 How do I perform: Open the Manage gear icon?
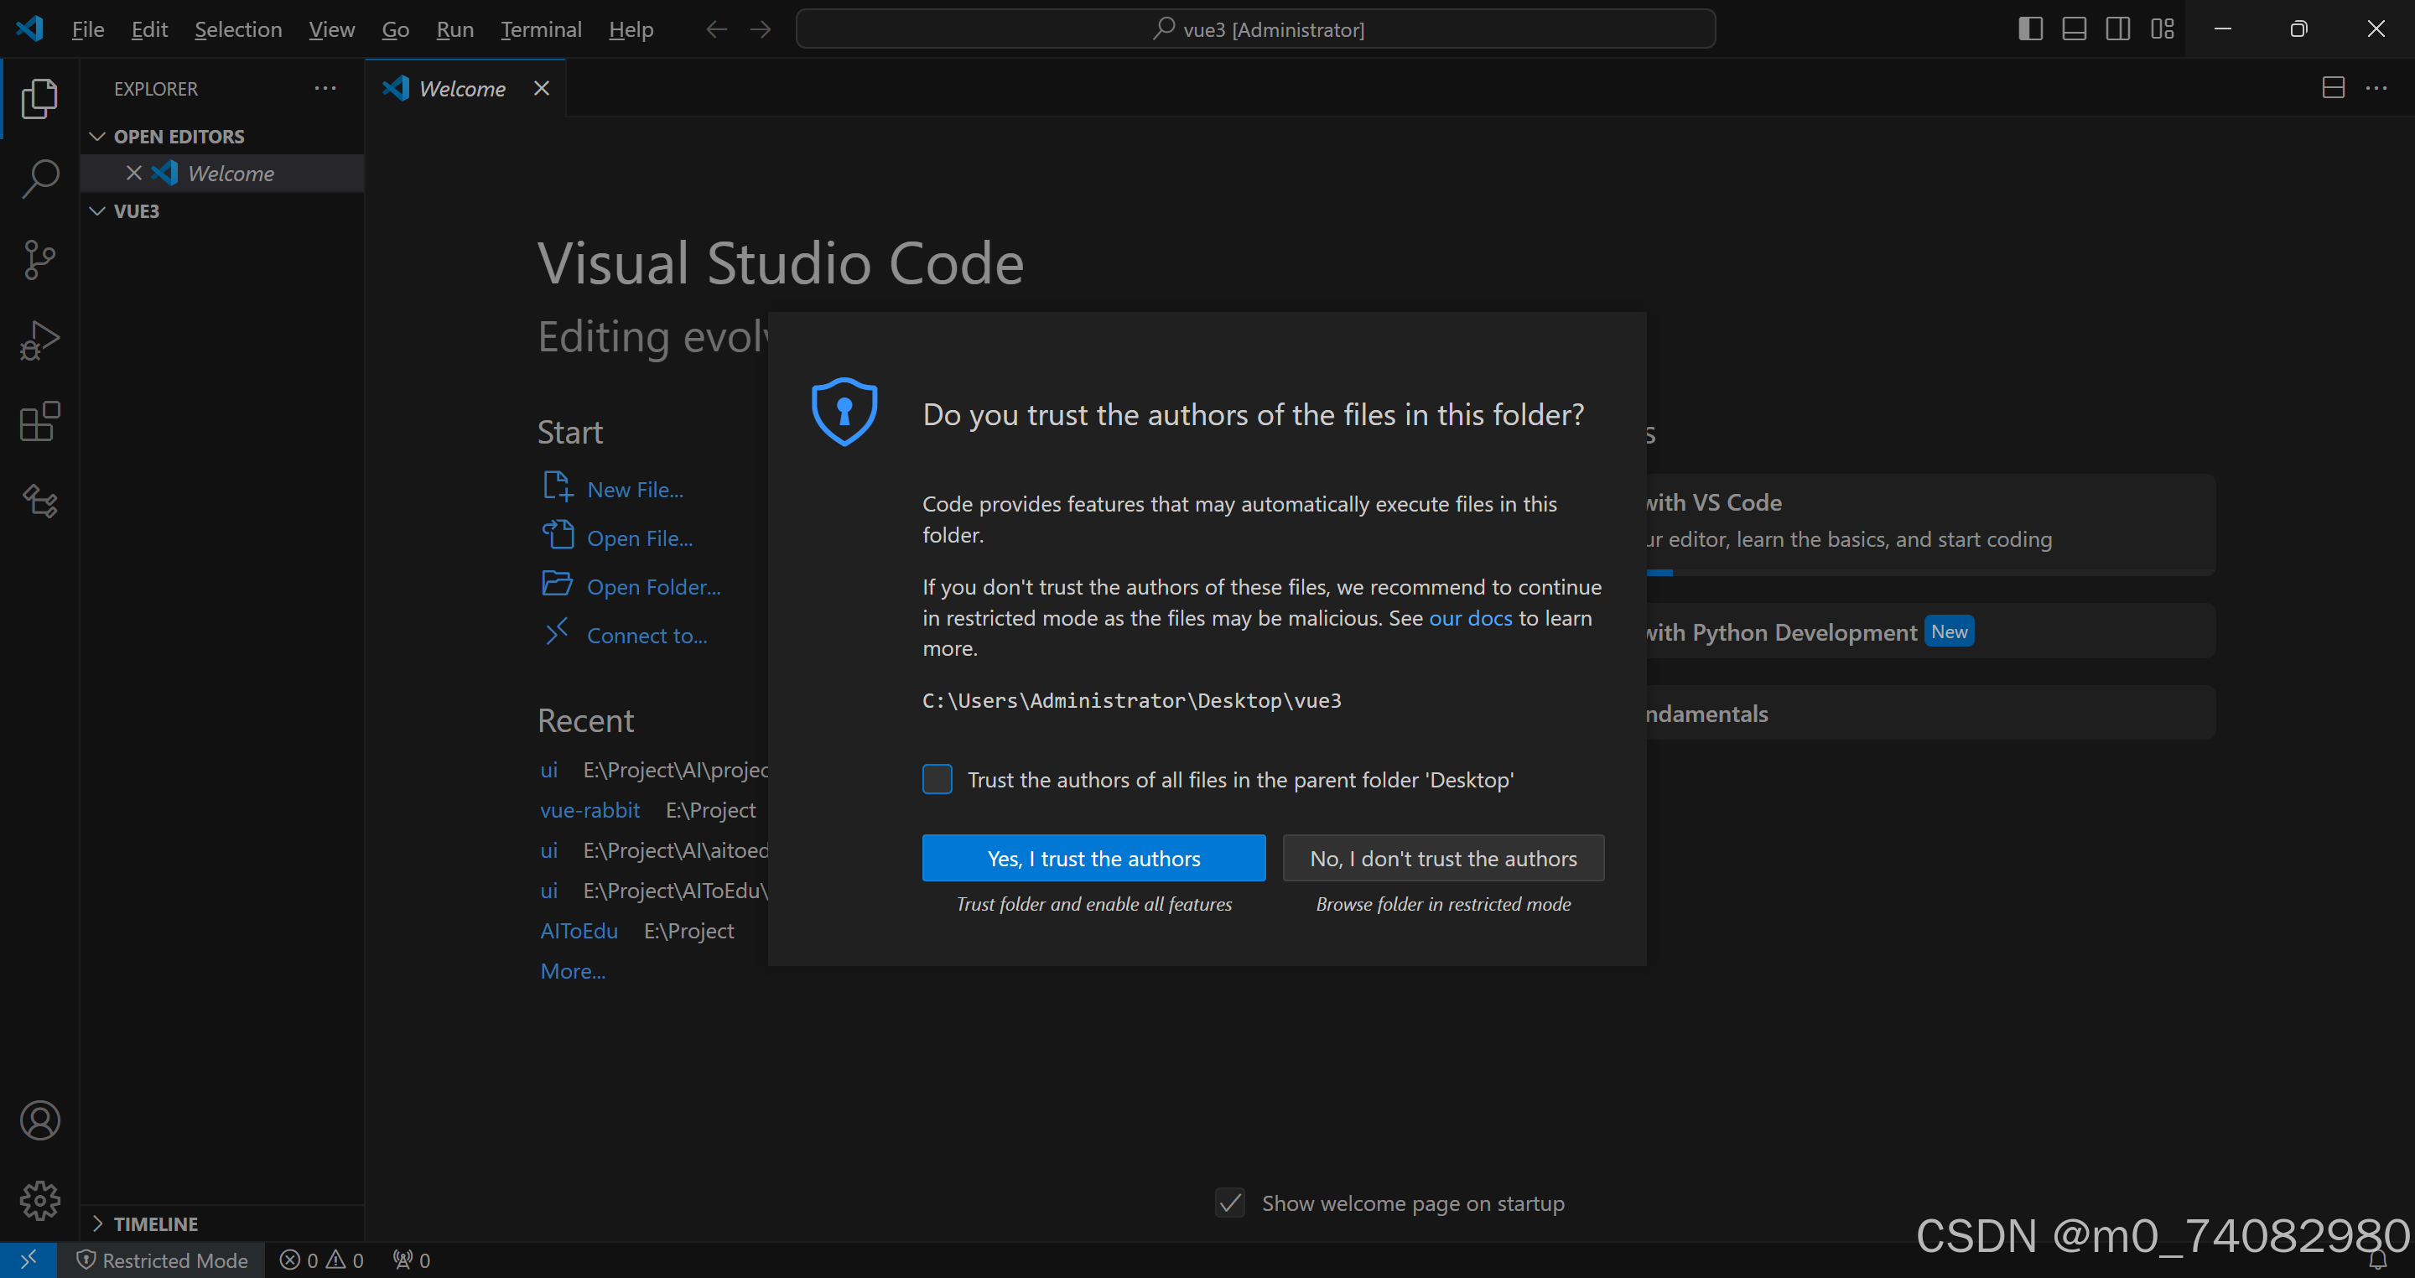pos(39,1200)
